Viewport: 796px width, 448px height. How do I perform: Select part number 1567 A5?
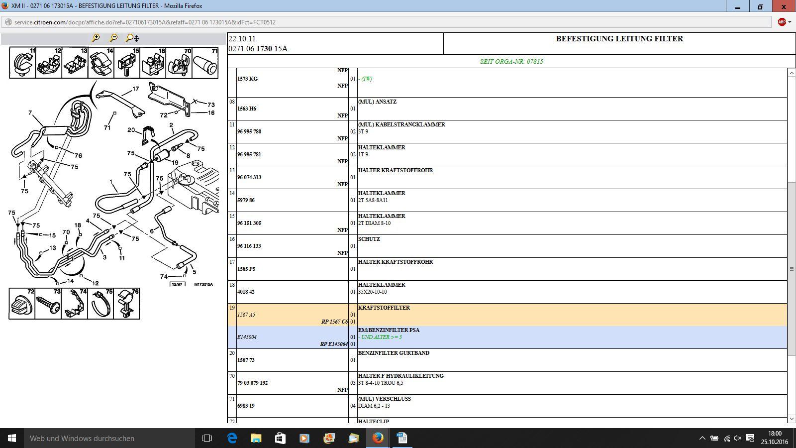point(246,315)
